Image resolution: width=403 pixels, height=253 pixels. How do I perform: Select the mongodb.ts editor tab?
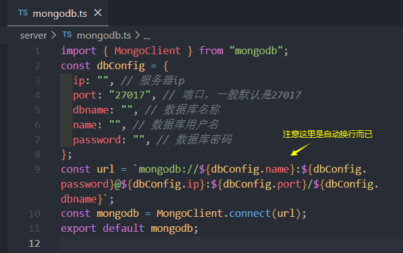click(58, 13)
